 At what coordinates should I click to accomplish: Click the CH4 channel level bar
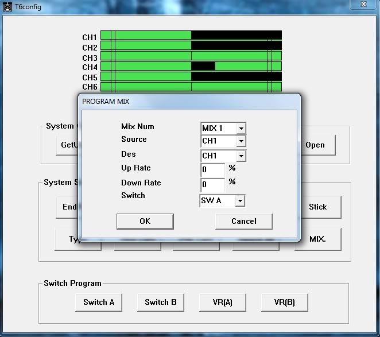pyautogui.click(x=191, y=67)
